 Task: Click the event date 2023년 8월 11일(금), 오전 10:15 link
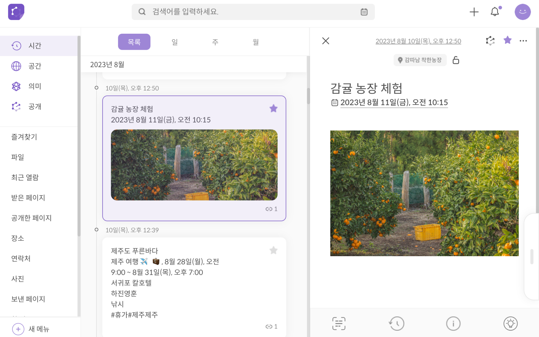click(394, 102)
